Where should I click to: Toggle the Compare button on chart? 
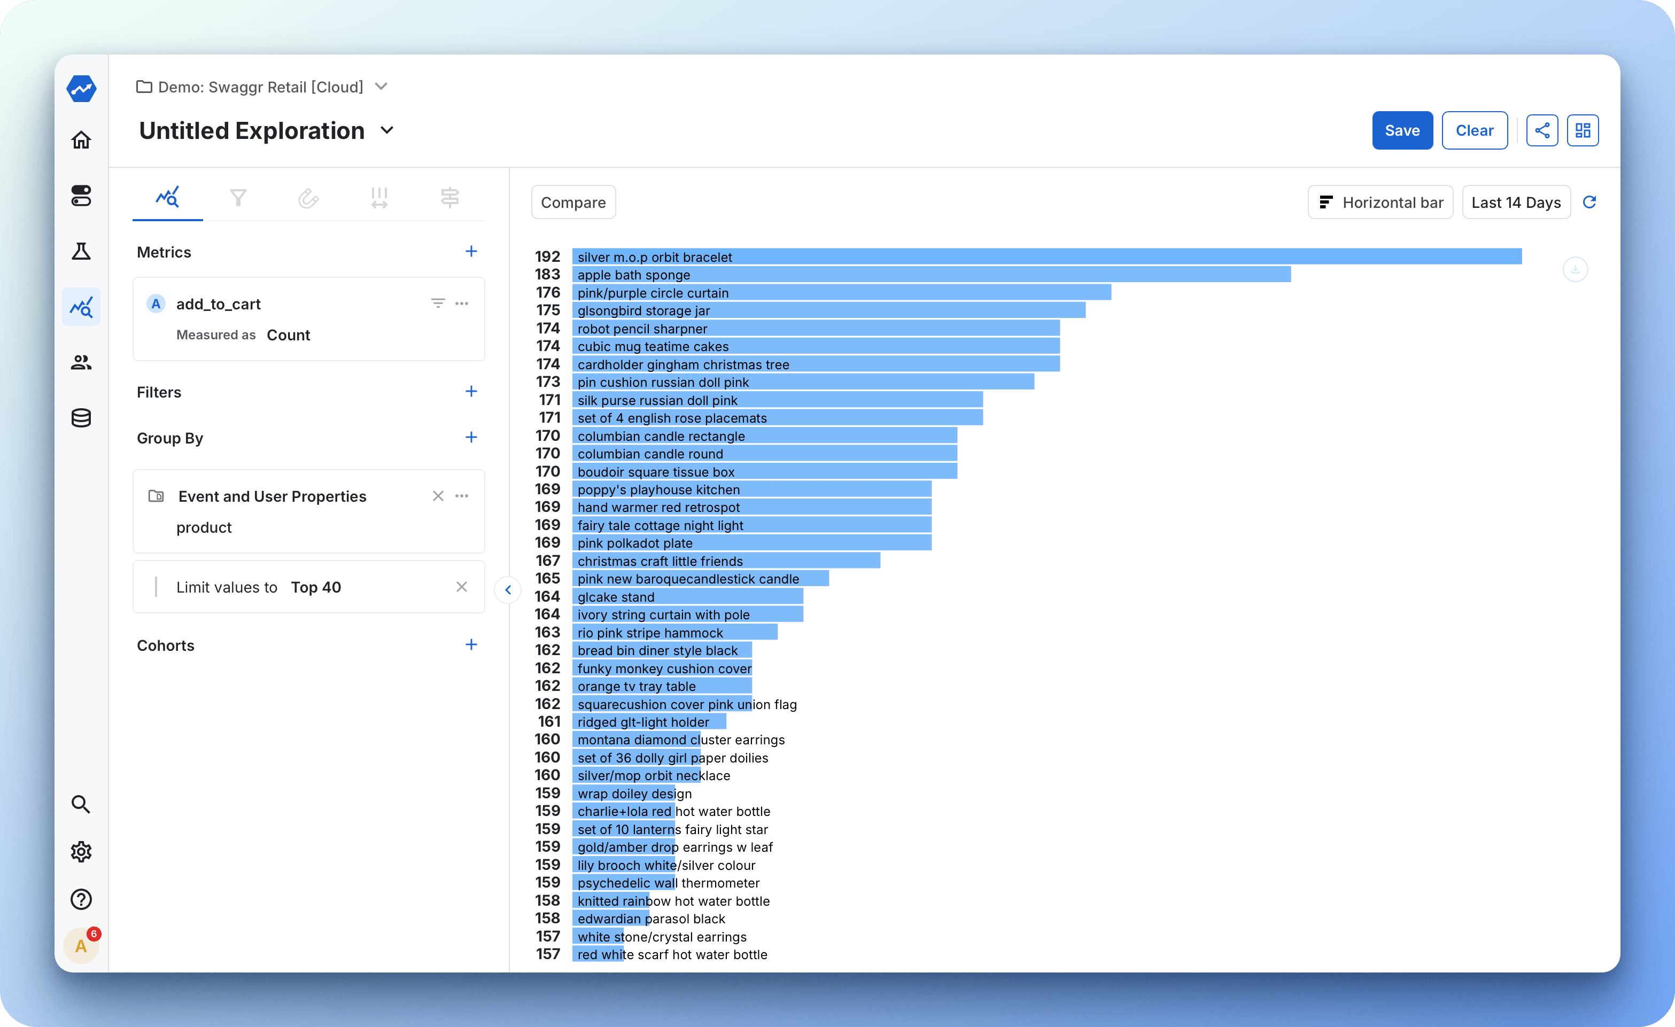[572, 202]
